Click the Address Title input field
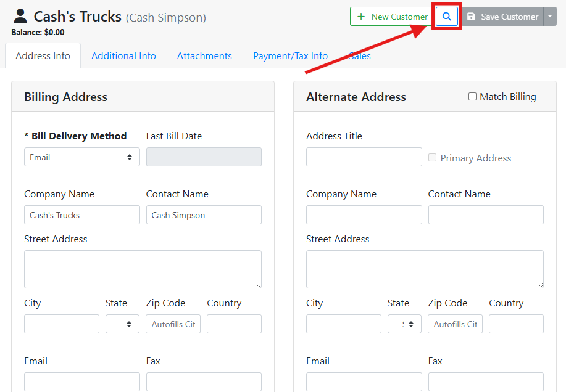This screenshot has height=392, width=566. coord(364,157)
